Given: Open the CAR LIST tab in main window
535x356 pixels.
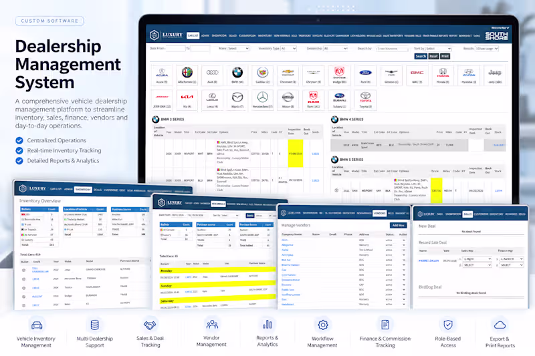Looking at the screenshot, I should click(193, 35).
